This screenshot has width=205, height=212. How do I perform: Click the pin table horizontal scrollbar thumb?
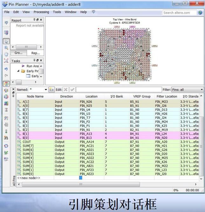tap(81, 184)
